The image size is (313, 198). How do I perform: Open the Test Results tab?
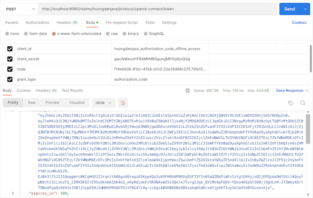click(x=72, y=90)
